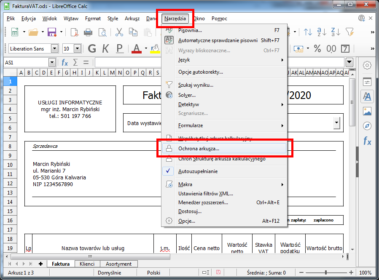379x280 pixels.
Task: Click the Save document icon
Action: [52, 32]
